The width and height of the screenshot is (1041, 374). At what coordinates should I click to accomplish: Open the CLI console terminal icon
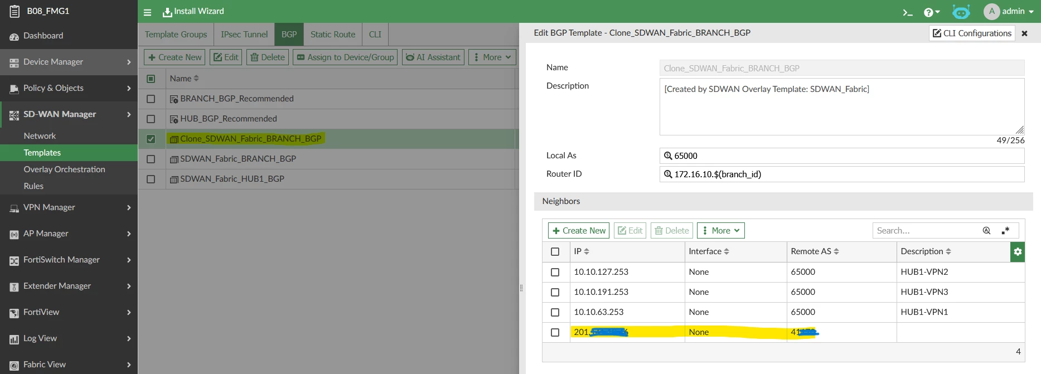tap(908, 12)
